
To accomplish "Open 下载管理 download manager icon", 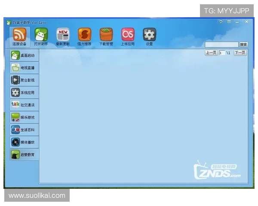I will coord(106,37).
